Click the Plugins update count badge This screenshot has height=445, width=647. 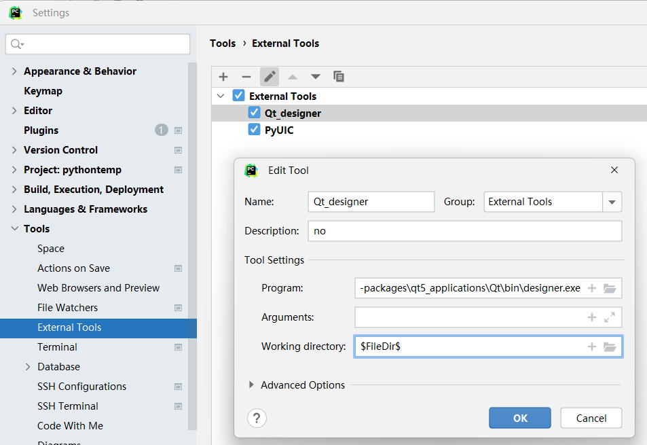pos(162,130)
